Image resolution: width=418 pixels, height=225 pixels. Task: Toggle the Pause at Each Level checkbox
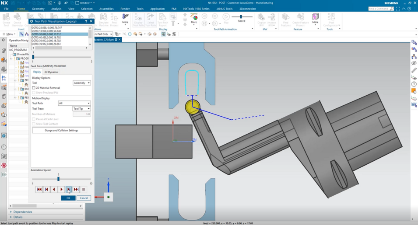[34, 119]
